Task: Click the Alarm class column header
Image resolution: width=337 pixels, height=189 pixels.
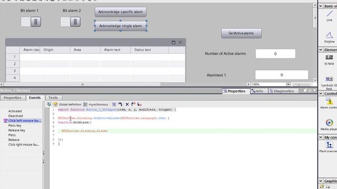Action: tap(30, 50)
